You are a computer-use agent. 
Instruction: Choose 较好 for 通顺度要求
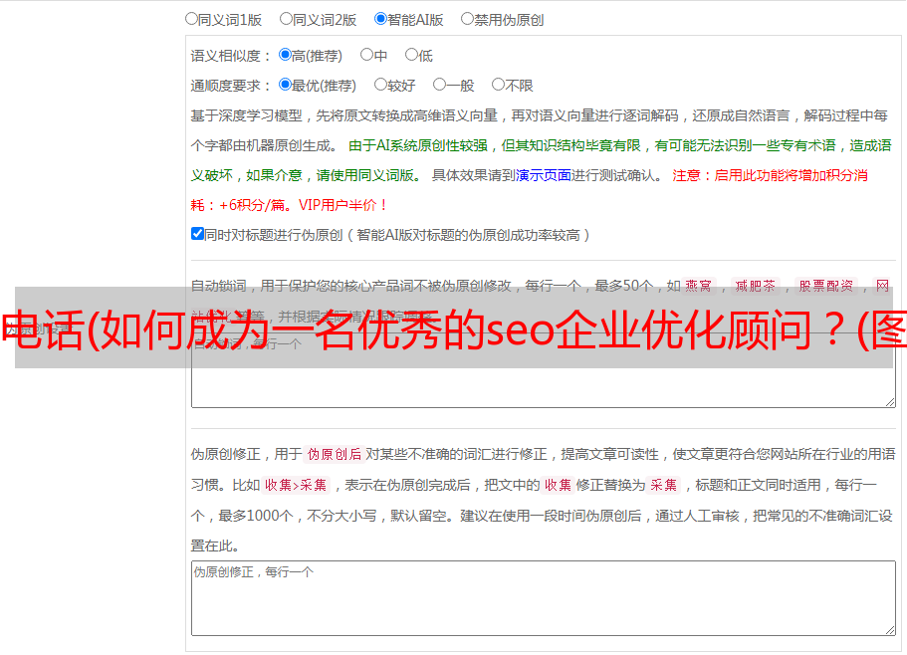coord(380,86)
